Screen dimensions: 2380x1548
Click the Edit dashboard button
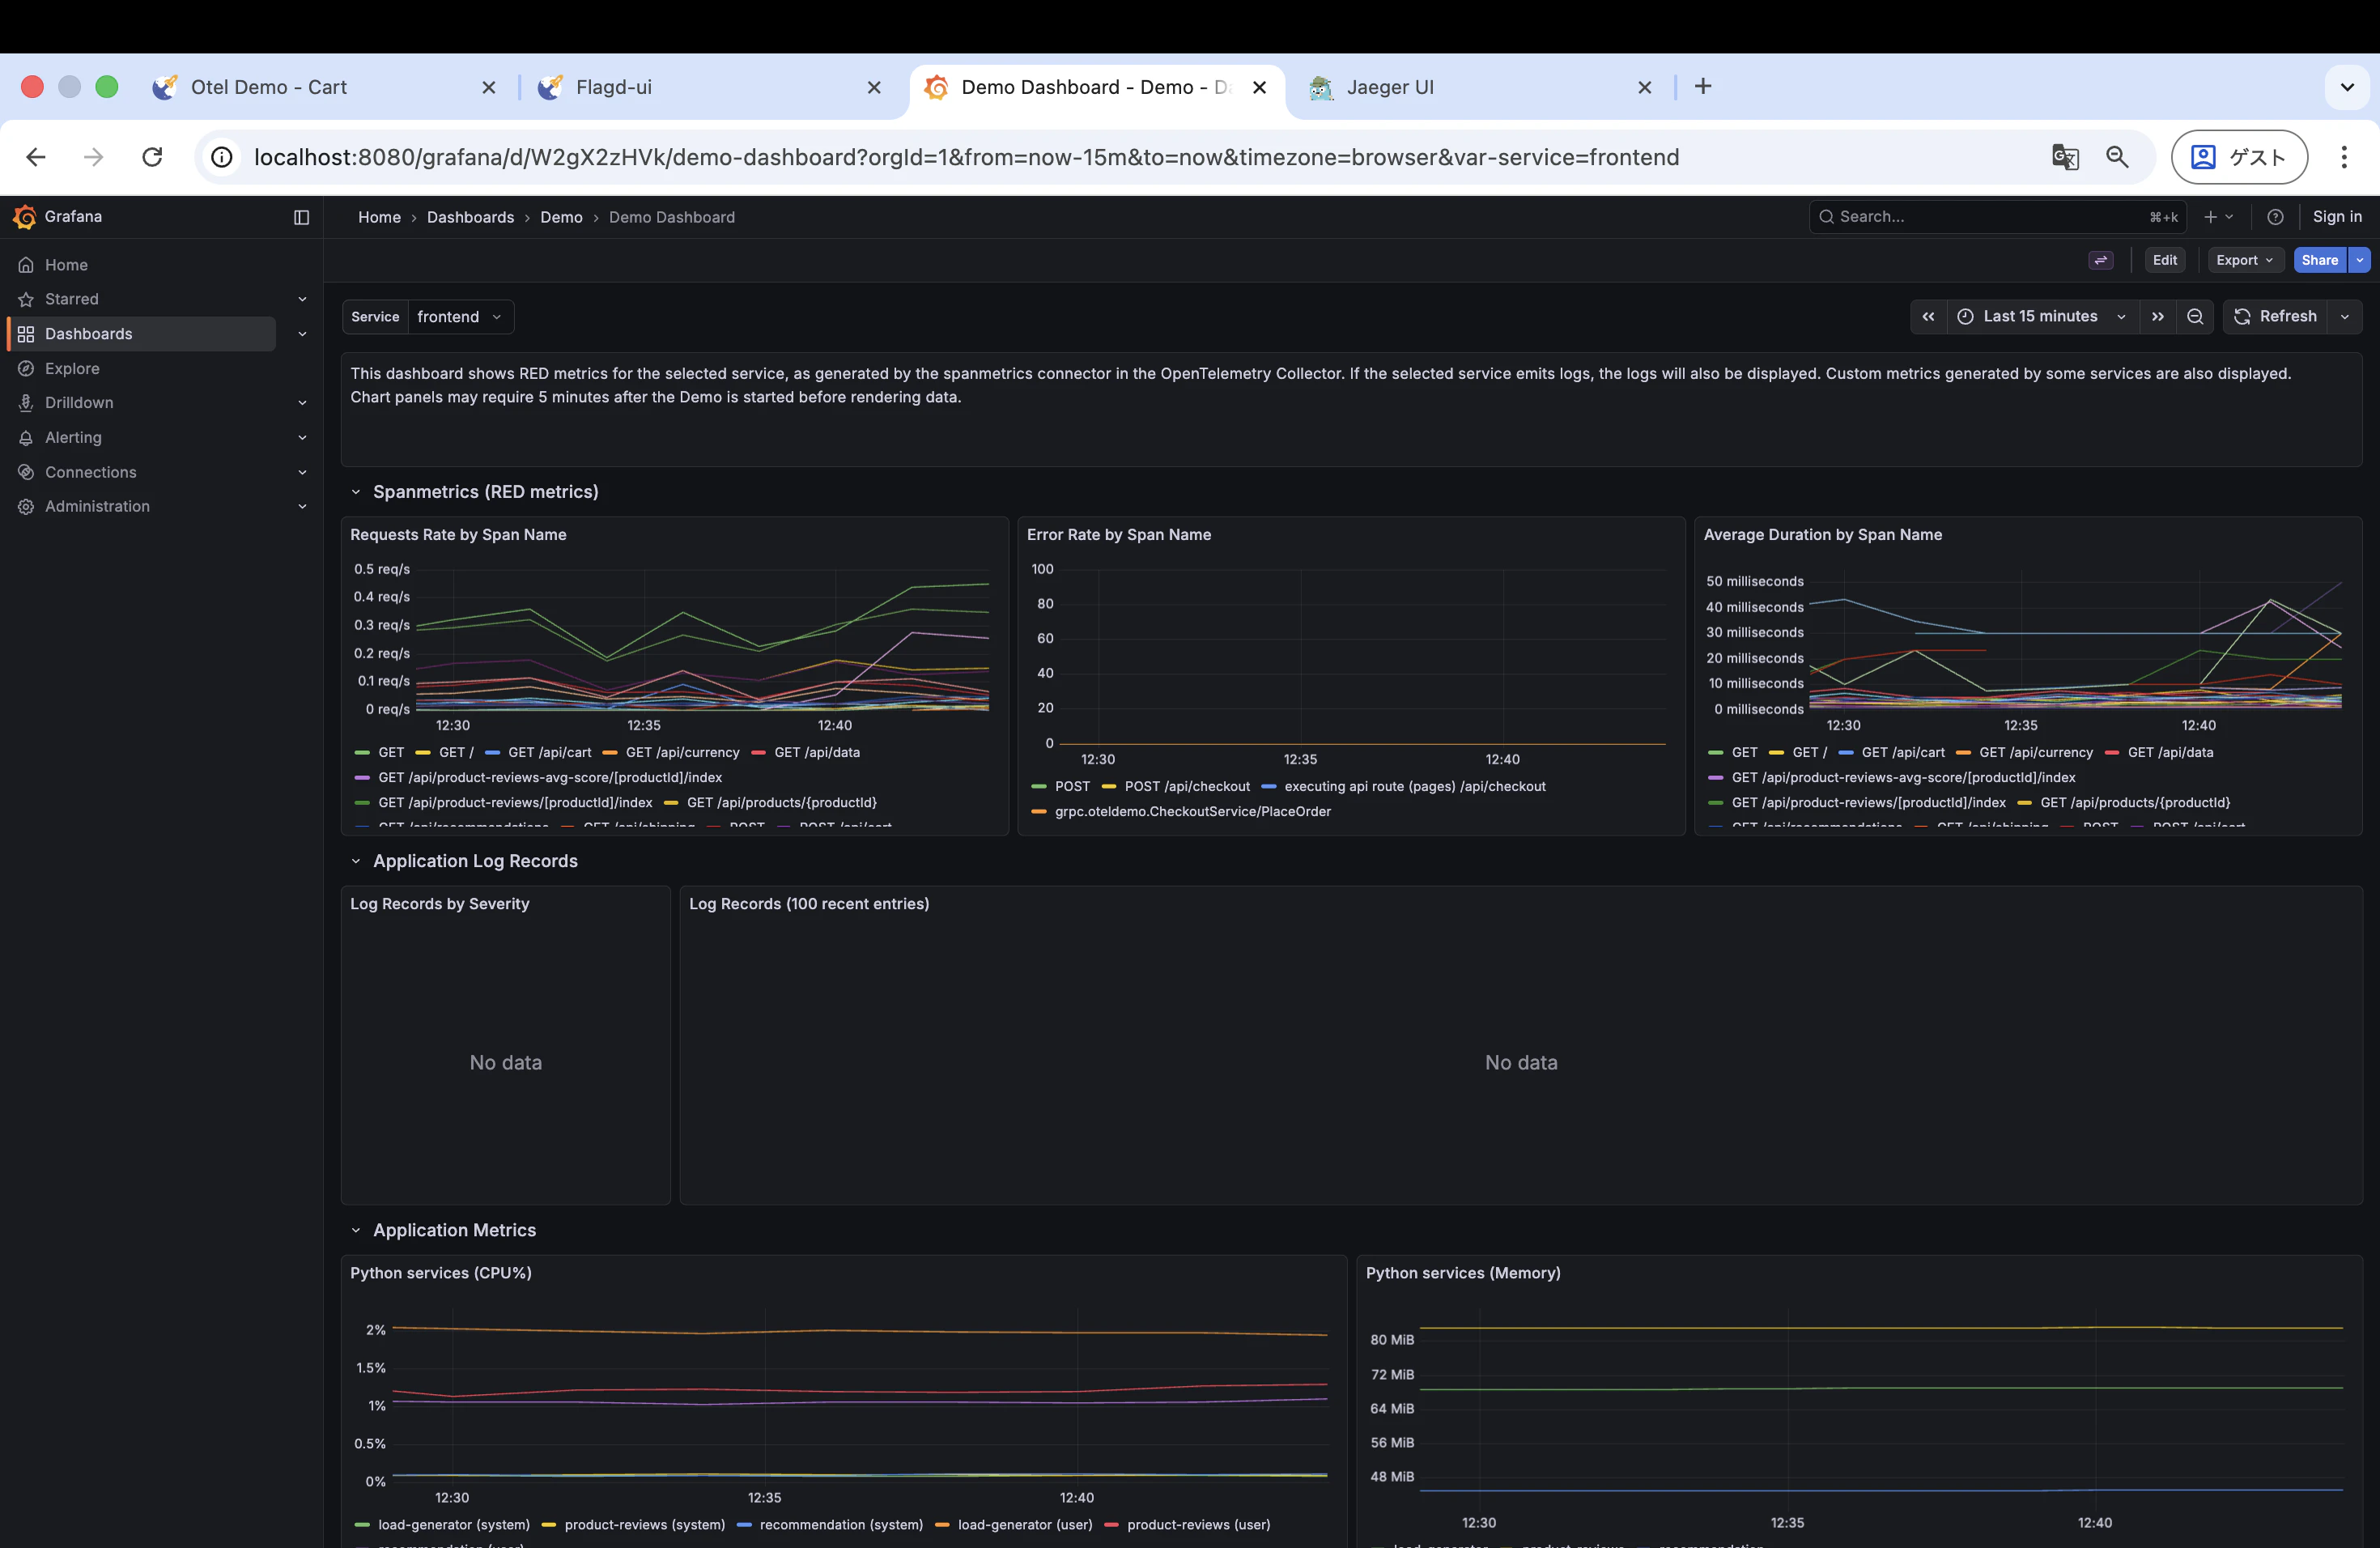click(2164, 260)
